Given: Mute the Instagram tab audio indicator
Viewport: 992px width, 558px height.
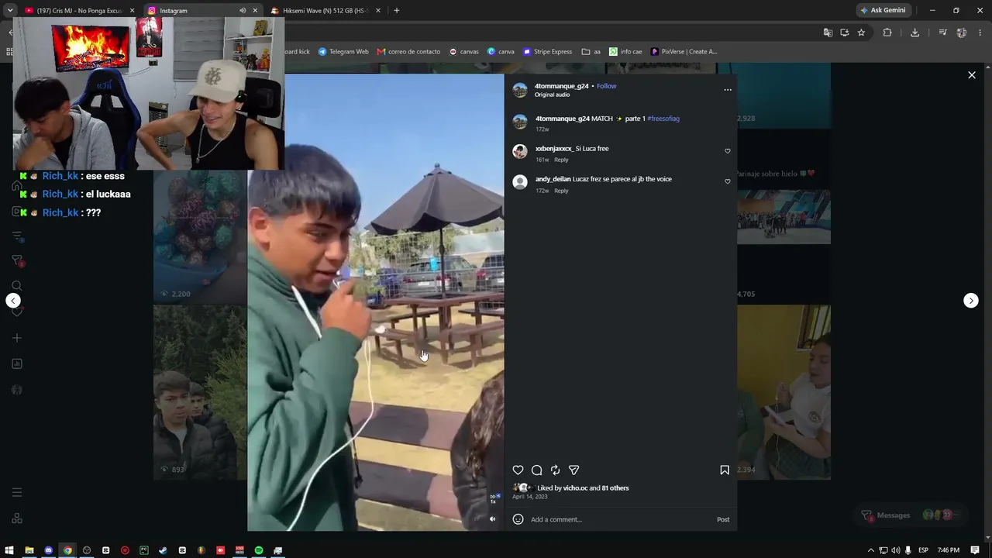Looking at the screenshot, I should coord(243,11).
